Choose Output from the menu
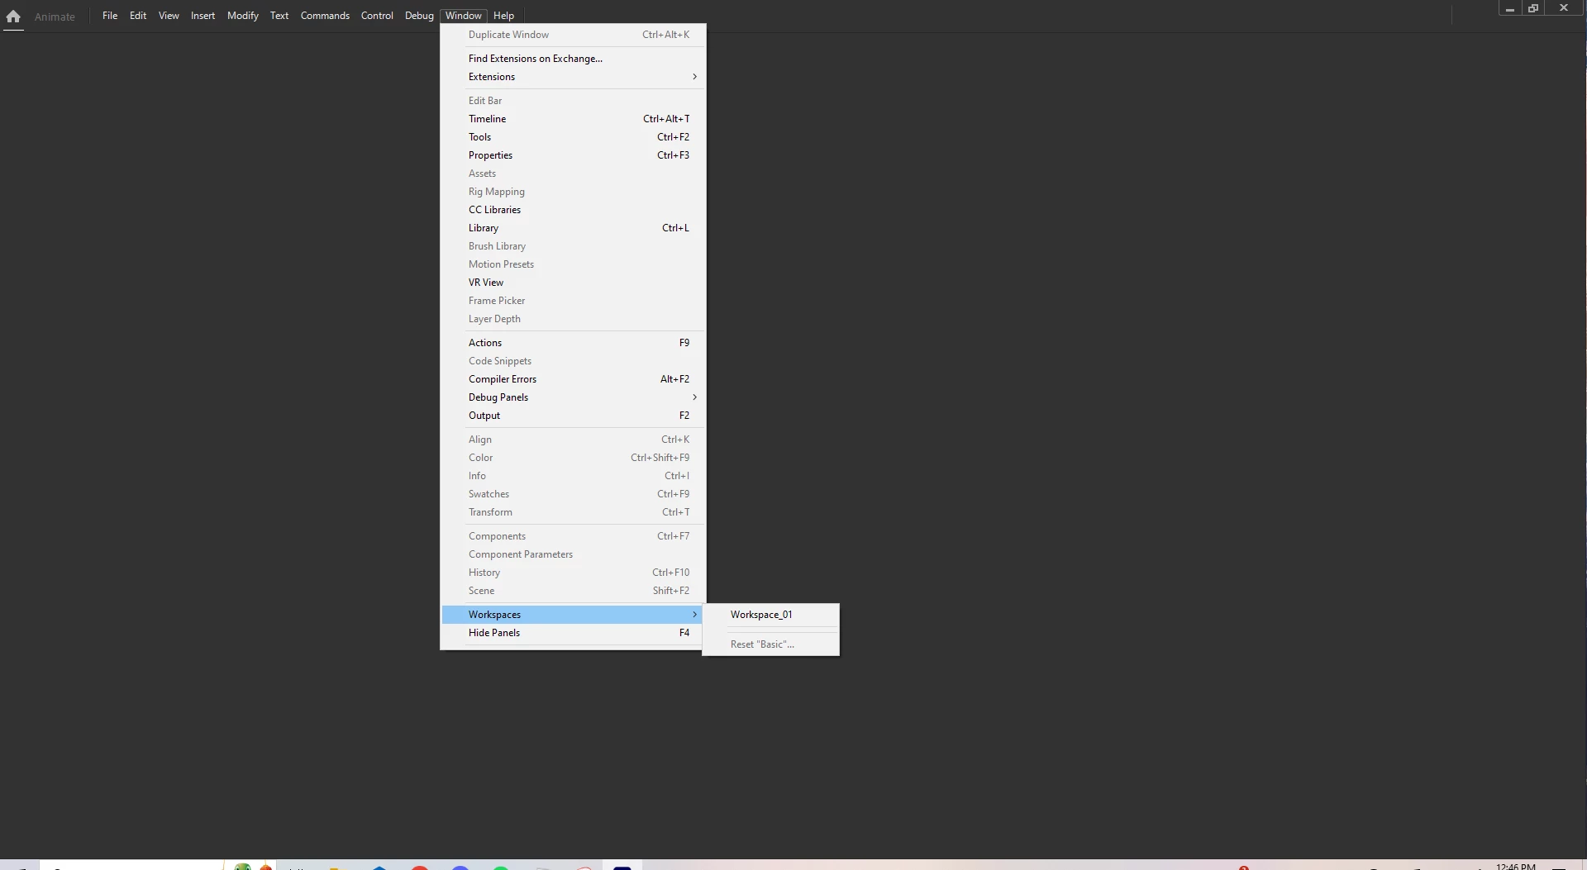The image size is (1587, 870). point(572,416)
